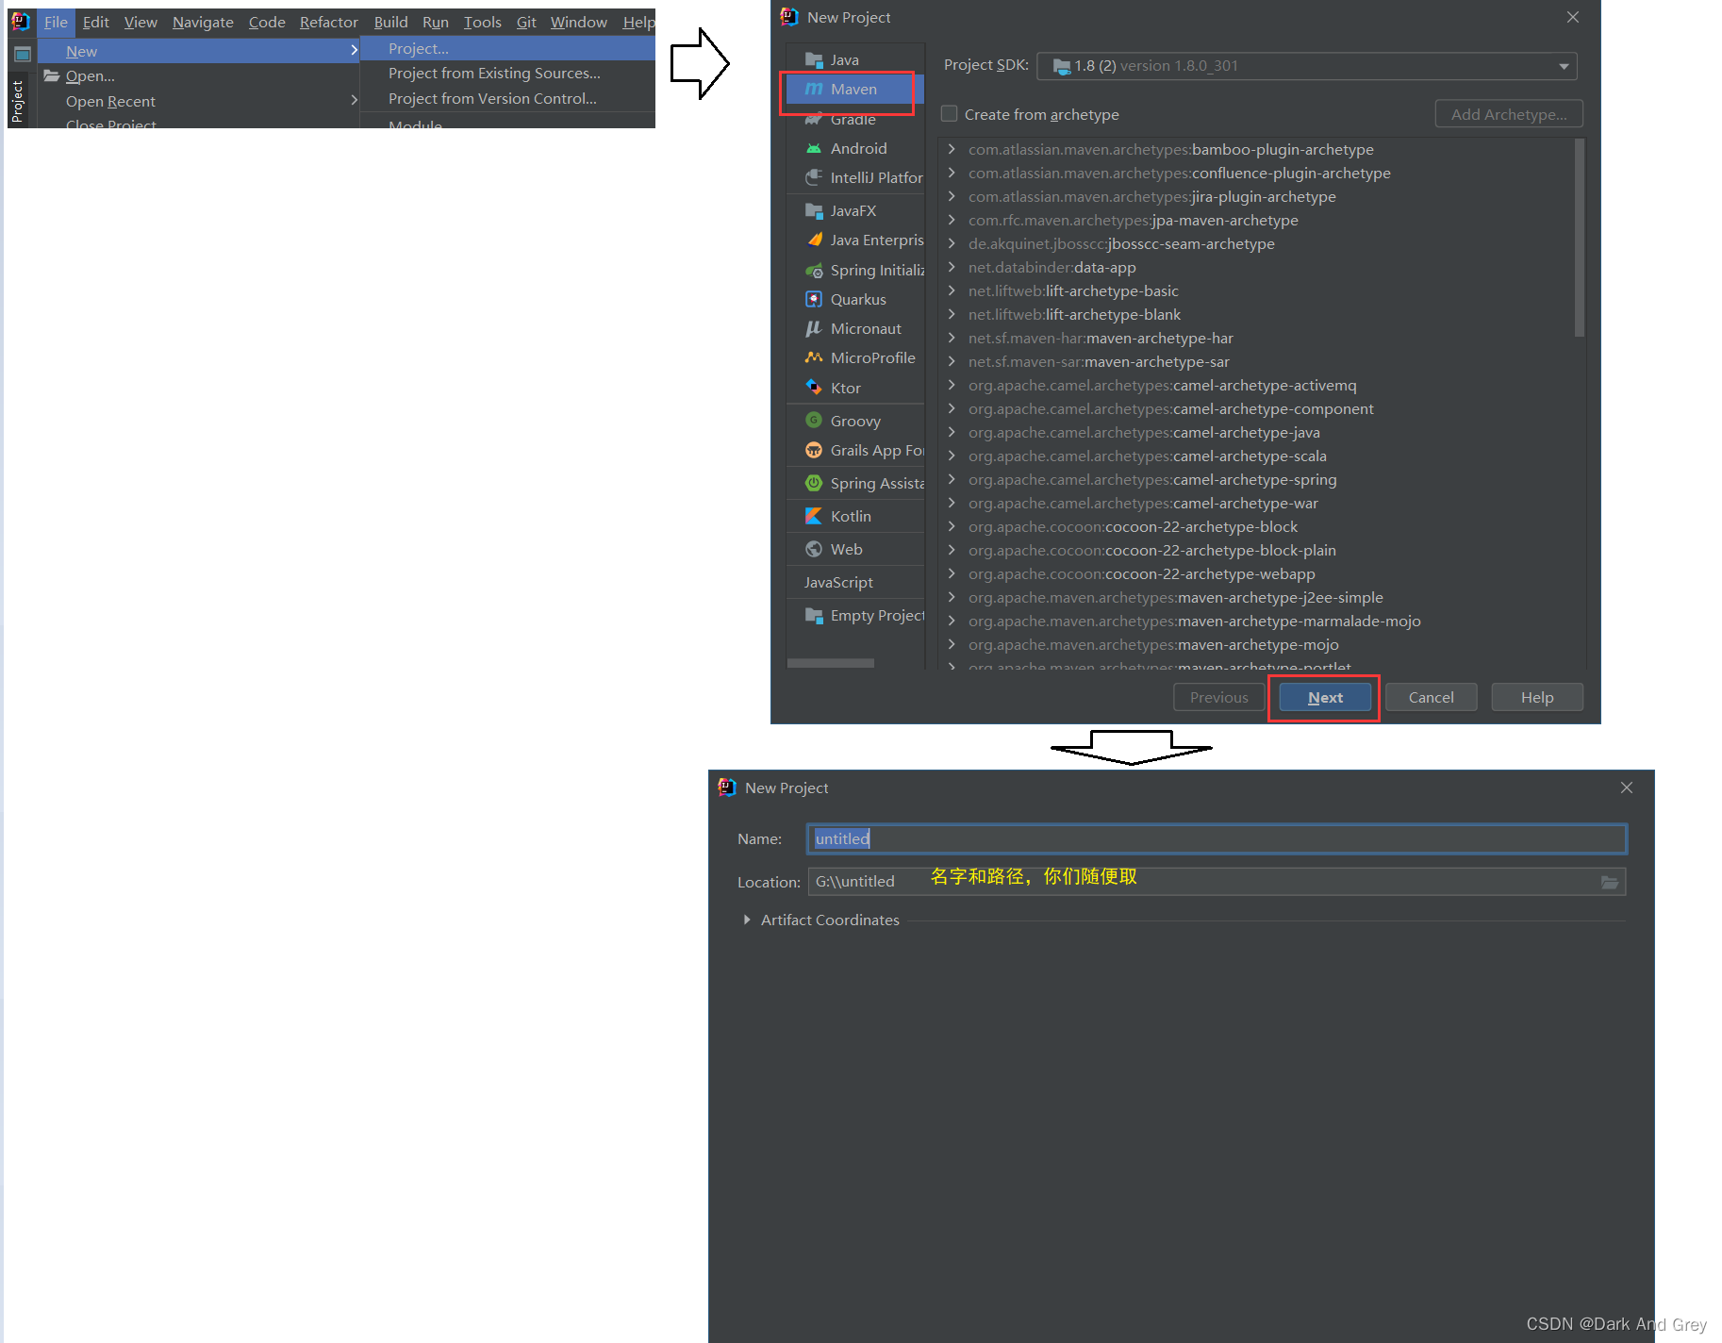Select the Maven project type icon
1722x1343 pixels.
[814, 89]
